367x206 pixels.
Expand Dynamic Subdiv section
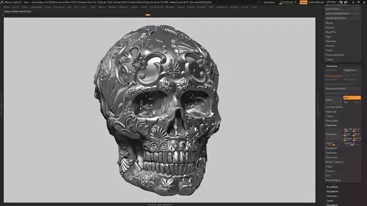tap(334, 107)
